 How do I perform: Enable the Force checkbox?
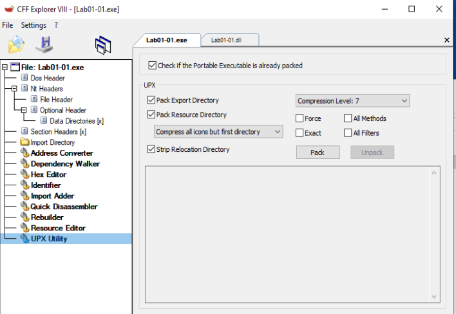299,118
